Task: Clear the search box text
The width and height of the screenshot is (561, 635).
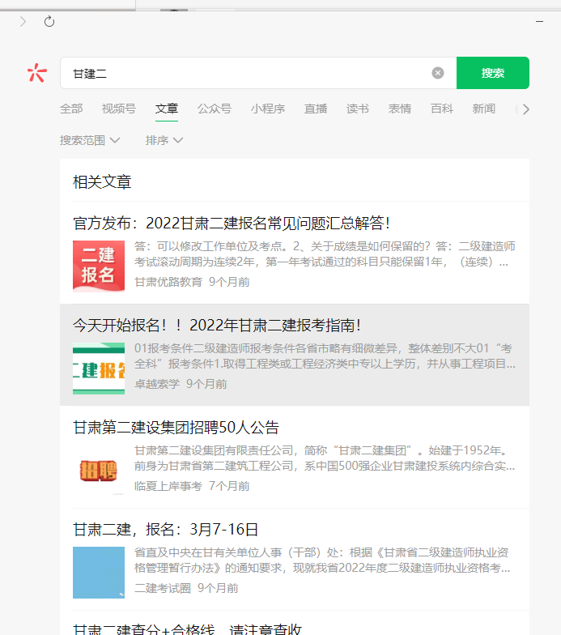Action: (437, 73)
